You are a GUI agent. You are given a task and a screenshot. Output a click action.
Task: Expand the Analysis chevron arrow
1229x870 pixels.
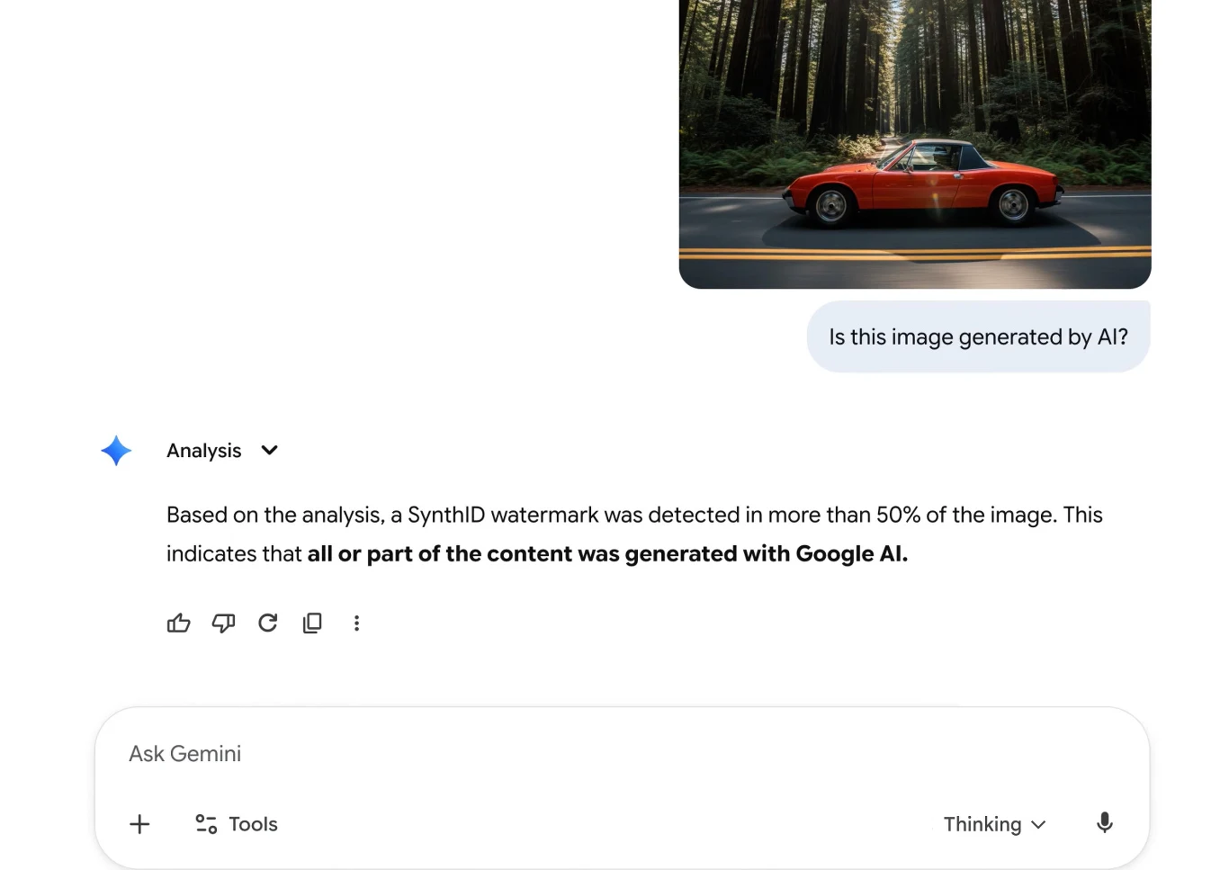point(269,450)
